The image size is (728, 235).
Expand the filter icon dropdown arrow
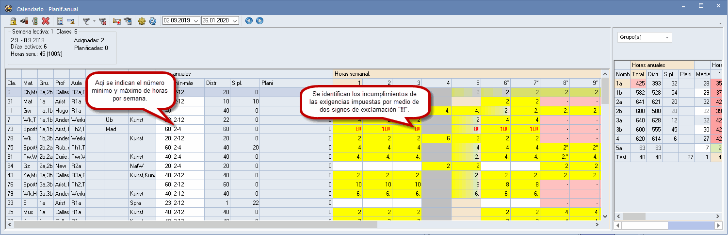point(94,21)
